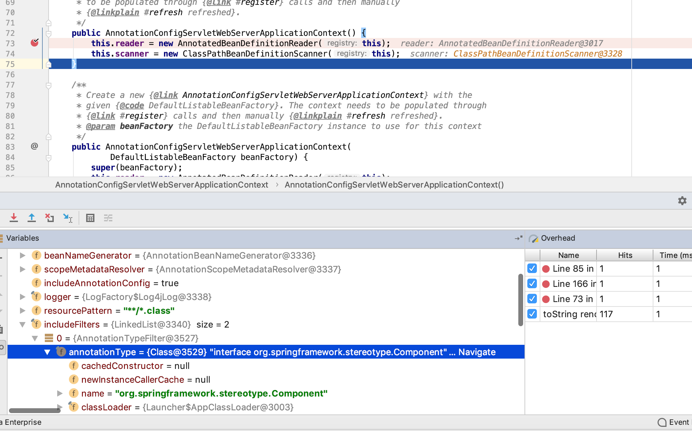Click the Drop Frame icon
Image resolution: width=692 pixels, height=431 pixels.
pyautogui.click(x=50, y=218)
